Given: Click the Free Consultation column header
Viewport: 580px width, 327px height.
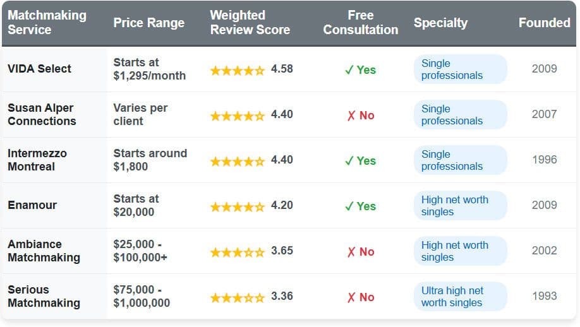Looking at the screenshot, I should click(360, 23).
